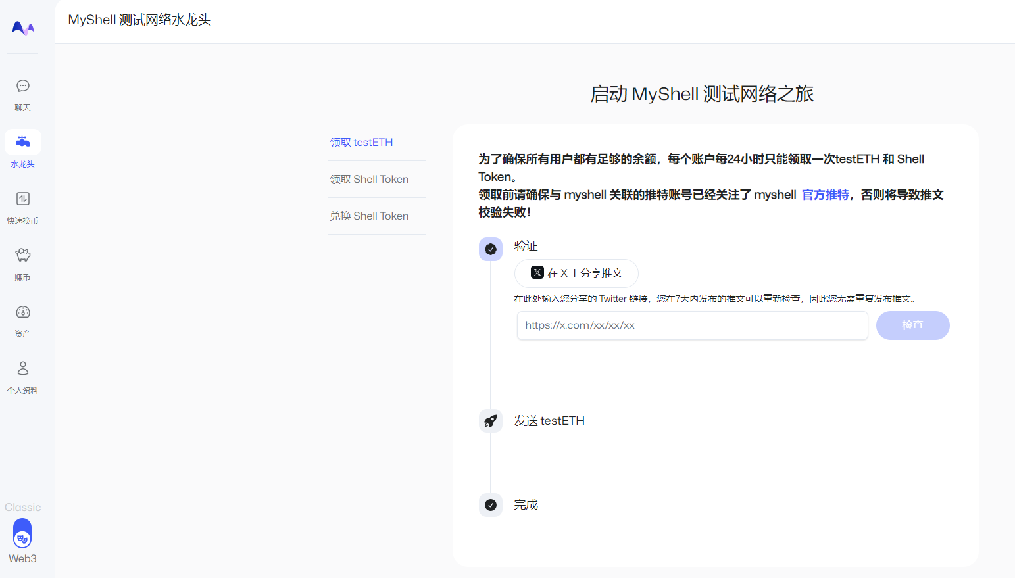Open the 聊天 chat section
1015x578 pixels.
(x=22, y=94)
